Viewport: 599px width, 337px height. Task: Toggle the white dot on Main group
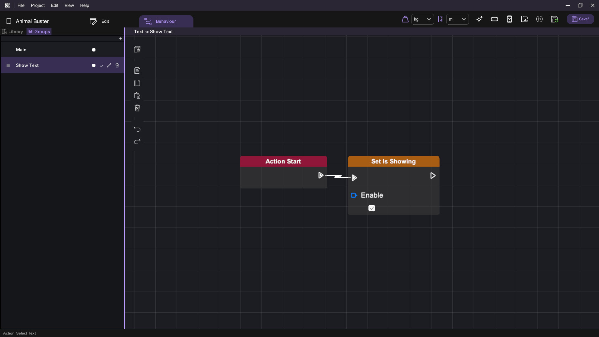(x=94, y=50)
